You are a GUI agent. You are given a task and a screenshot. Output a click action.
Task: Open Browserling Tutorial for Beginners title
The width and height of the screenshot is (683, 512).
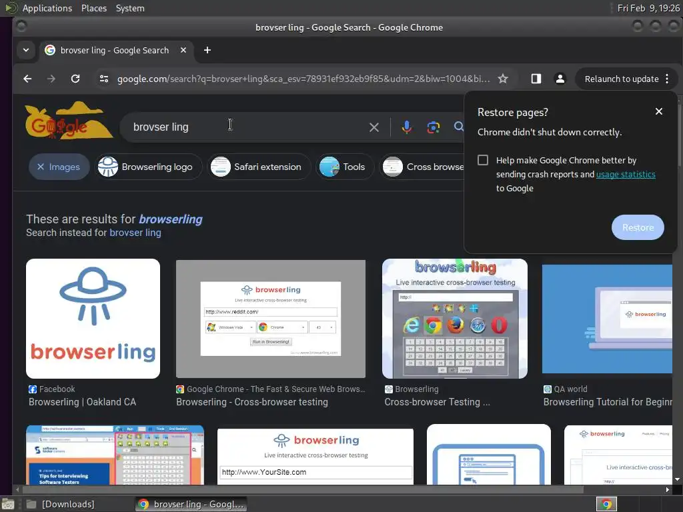(608, 402)
